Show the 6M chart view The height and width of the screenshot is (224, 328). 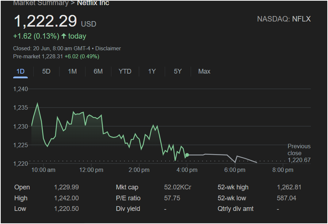click(x=98, y=71)
